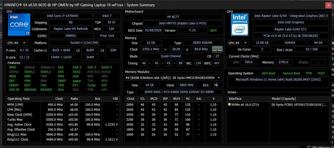
Task: Click the green UEFI label in Motherboard
Action: point(213,30)
